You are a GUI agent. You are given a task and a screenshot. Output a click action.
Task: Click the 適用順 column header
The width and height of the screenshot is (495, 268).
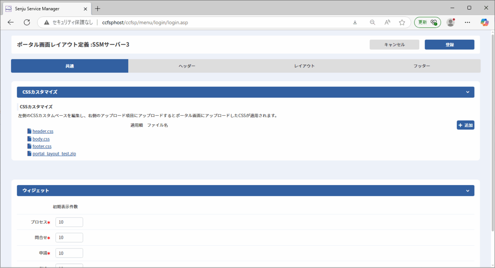[x=137, y=125]
